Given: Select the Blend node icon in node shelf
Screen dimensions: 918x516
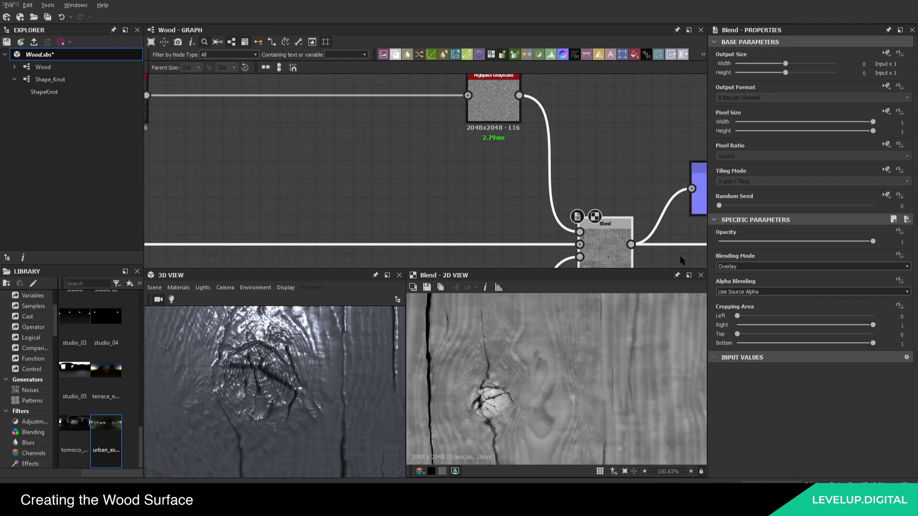Looking at the screenshot, I should [x=395, y=54].
